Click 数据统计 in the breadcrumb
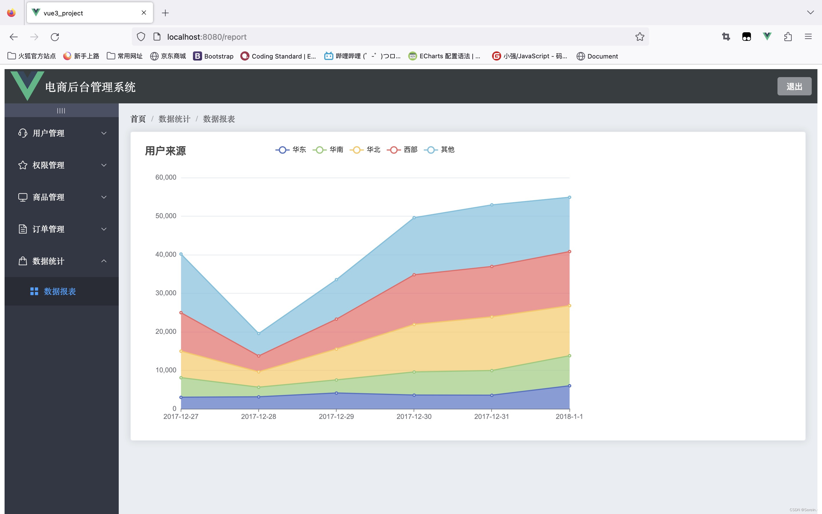Screen dimensions: 822x514 pos(174,119)
